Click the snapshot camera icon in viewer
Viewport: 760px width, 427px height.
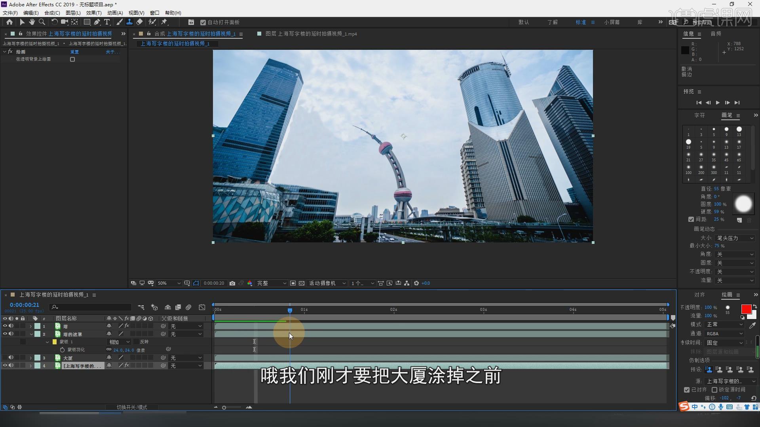(232, 283)
